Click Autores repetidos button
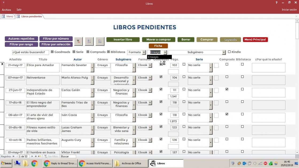Image resolution: width=299 pixels, height=168 pixels. click(21, 39)
